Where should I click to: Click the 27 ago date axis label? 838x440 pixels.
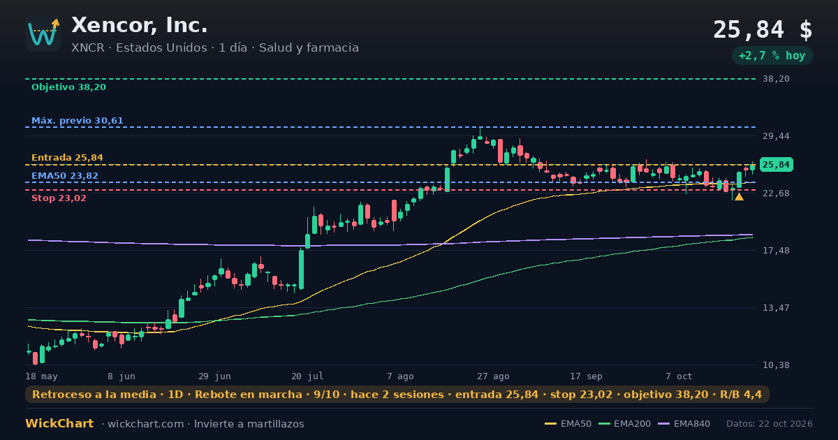pyautogui.click(x=493, y=376)
